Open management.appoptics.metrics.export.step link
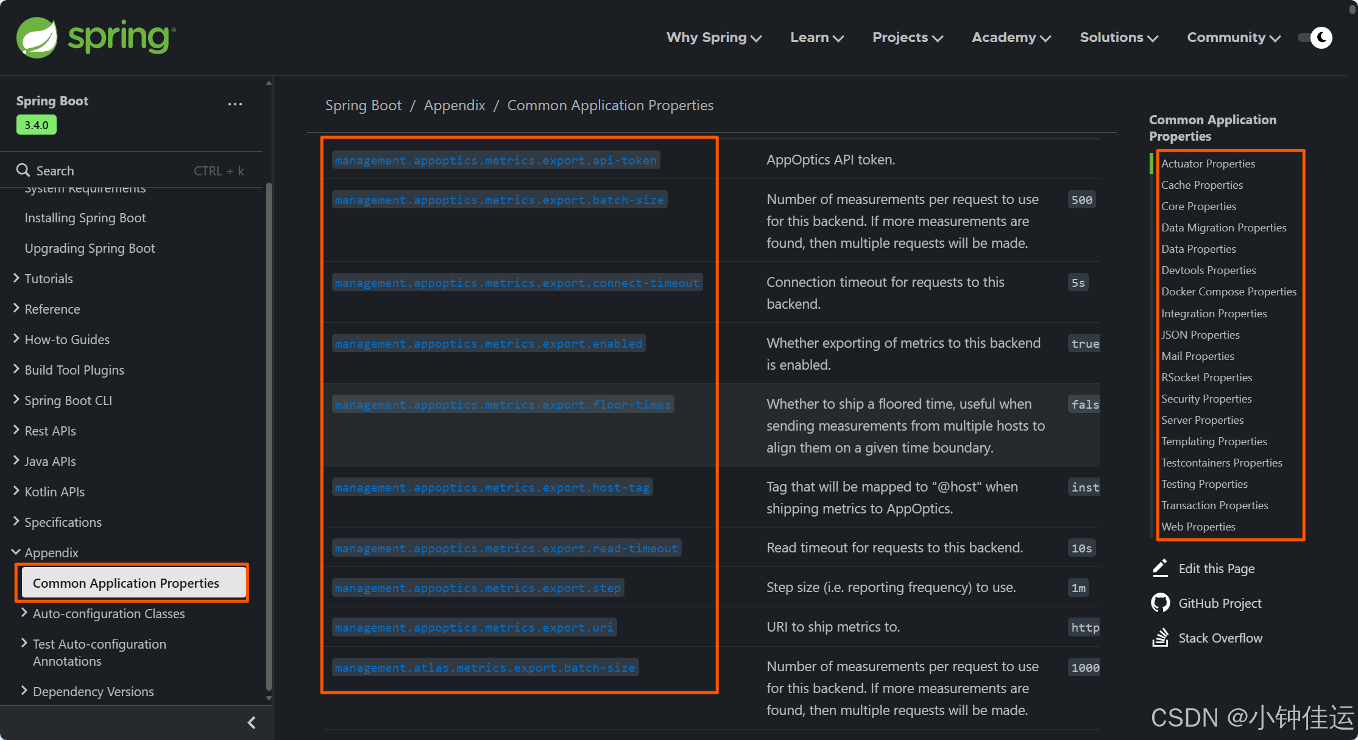This screenshot has width=1358, height=740. 478,588
